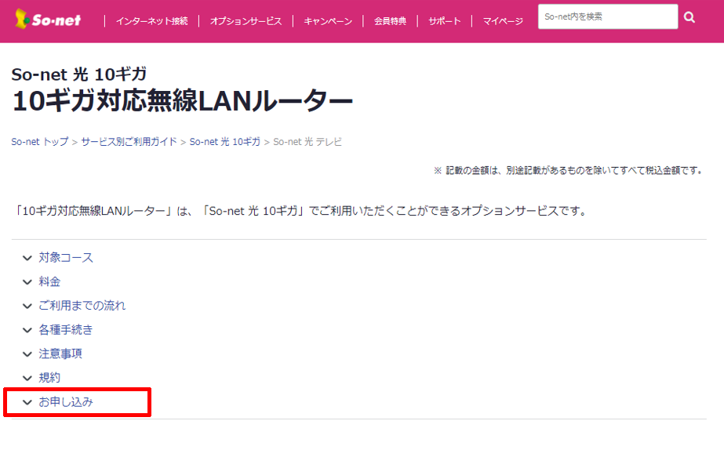This screenshot has width=724, height=450.
Task: Open the オプションサービス menu
Action: 246,21
